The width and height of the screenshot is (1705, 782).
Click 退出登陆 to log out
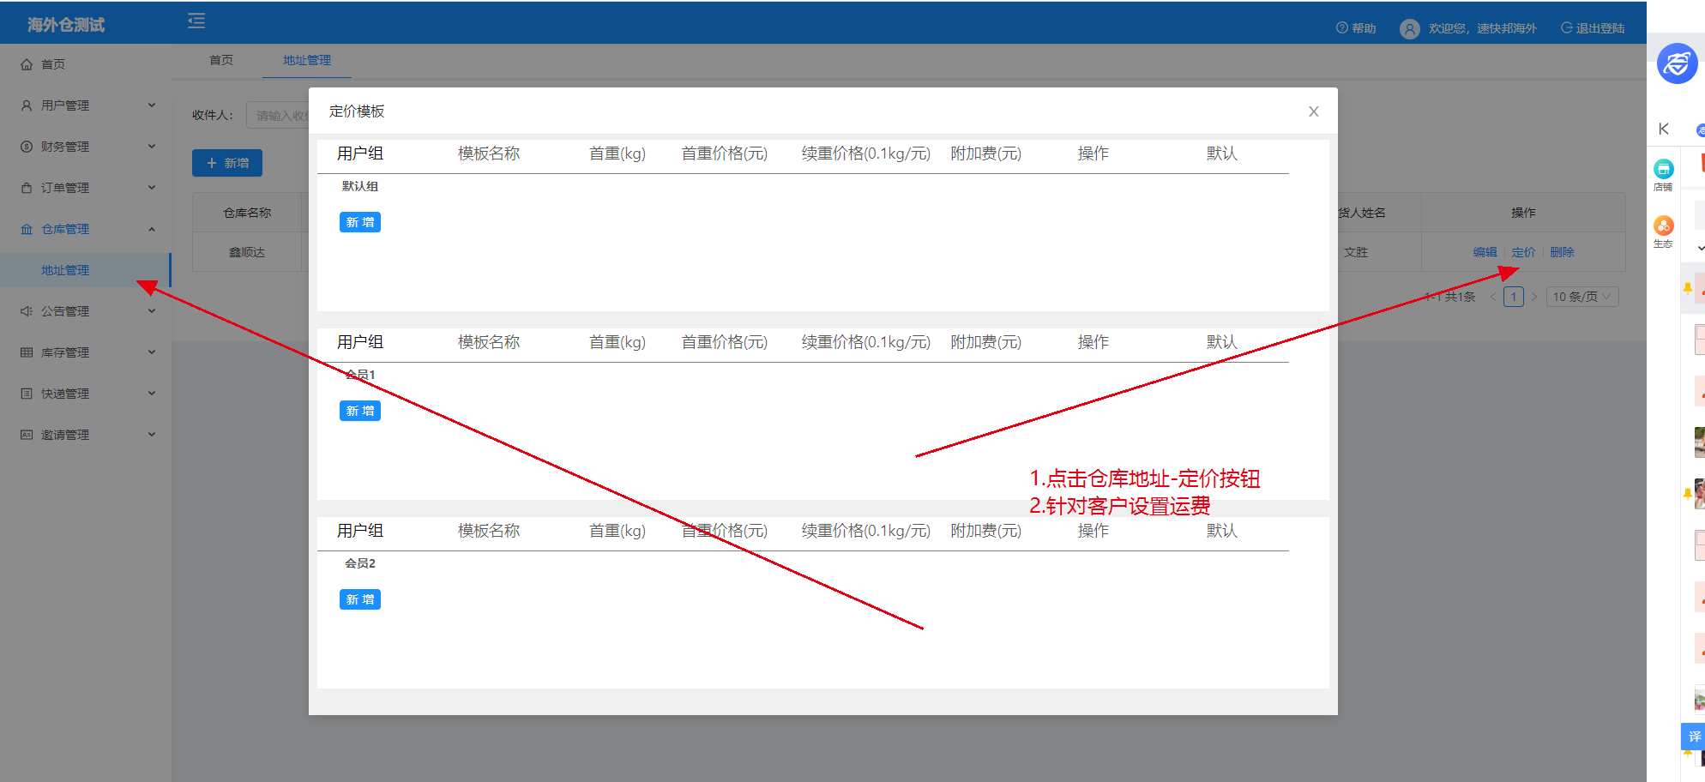[x=1593, y=28]
